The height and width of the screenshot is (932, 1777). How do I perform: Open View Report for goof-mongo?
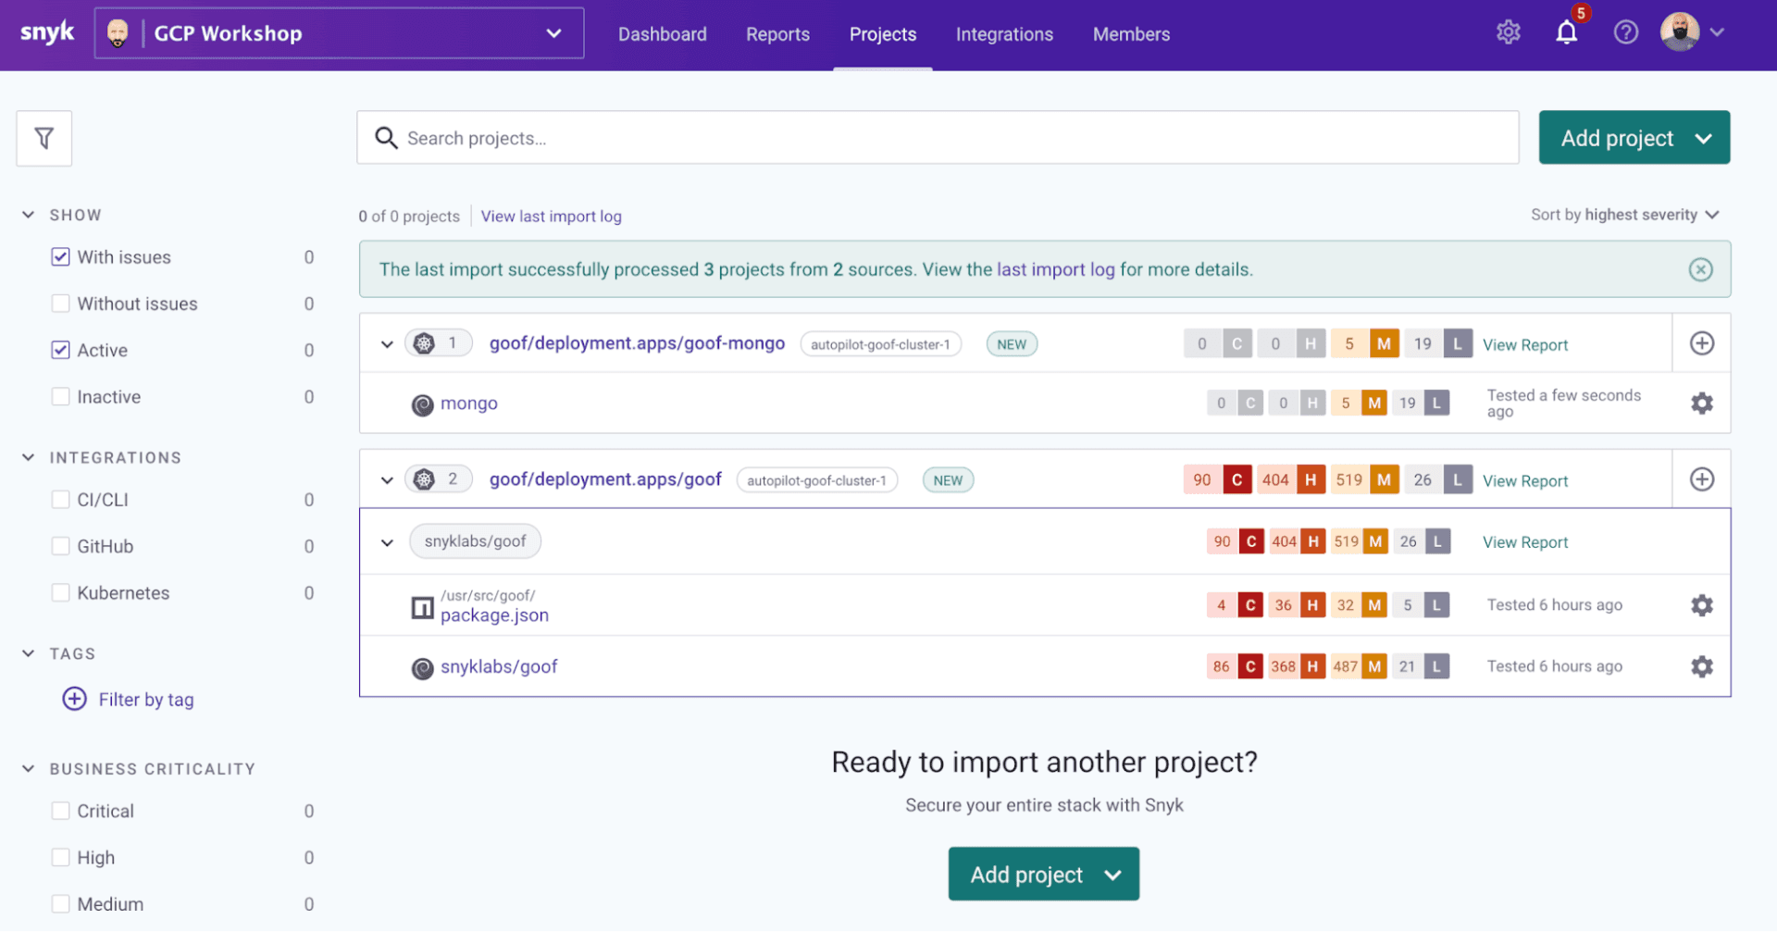coord(1525,344)
